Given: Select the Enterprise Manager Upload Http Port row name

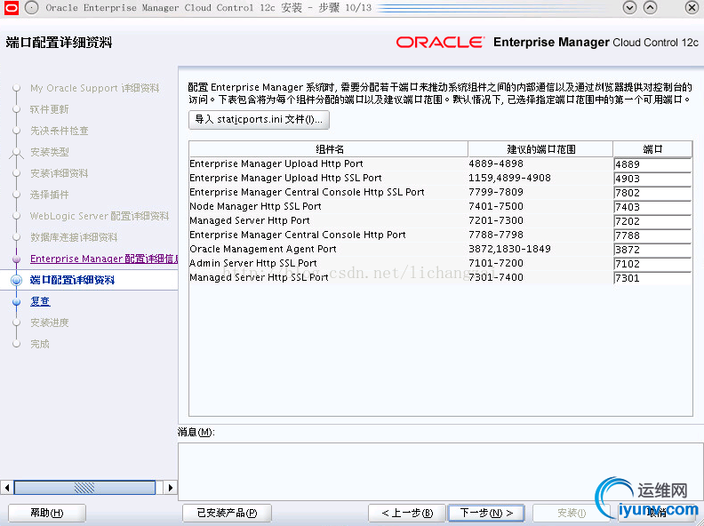Looking at the screenshot, I should [x=276, y=163].
